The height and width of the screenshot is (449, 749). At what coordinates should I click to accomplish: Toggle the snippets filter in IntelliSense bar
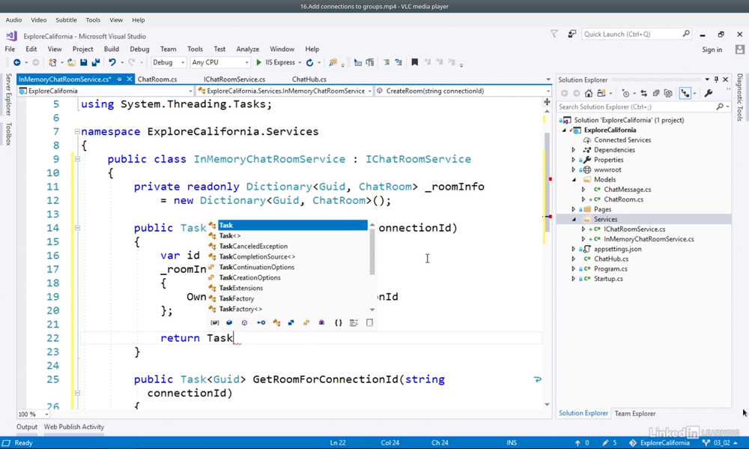(369, 323)
